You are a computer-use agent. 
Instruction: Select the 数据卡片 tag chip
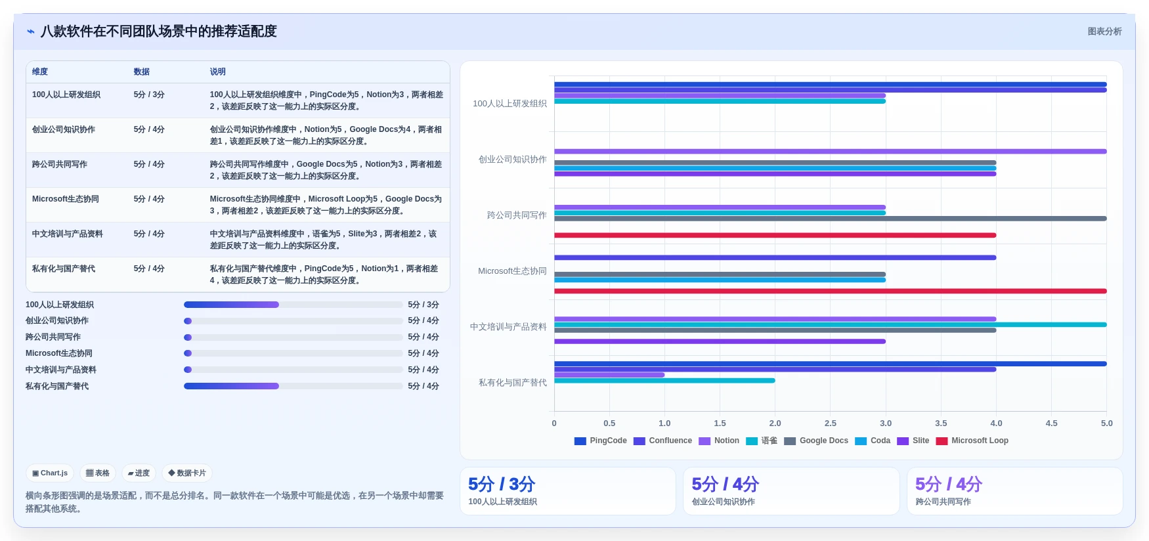(x=187, y=473)
